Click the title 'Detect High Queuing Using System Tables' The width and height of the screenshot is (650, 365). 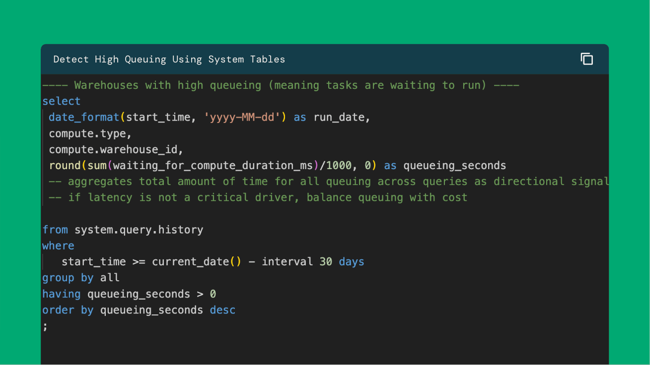tap(169, 60)
